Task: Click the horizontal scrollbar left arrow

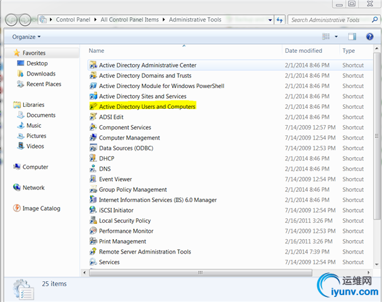Action: pos(84,272)
